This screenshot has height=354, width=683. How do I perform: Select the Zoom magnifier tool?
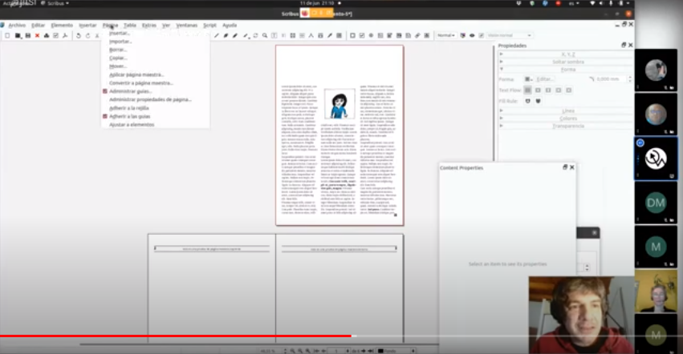264,36
